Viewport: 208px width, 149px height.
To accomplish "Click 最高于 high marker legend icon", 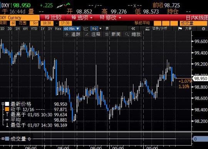I will tap(7, 114).
